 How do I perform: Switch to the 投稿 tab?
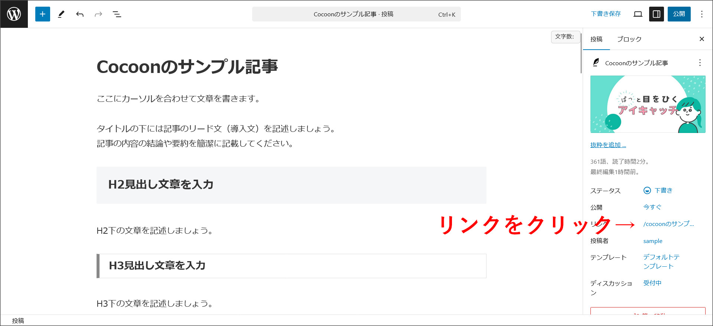point(596,39)
